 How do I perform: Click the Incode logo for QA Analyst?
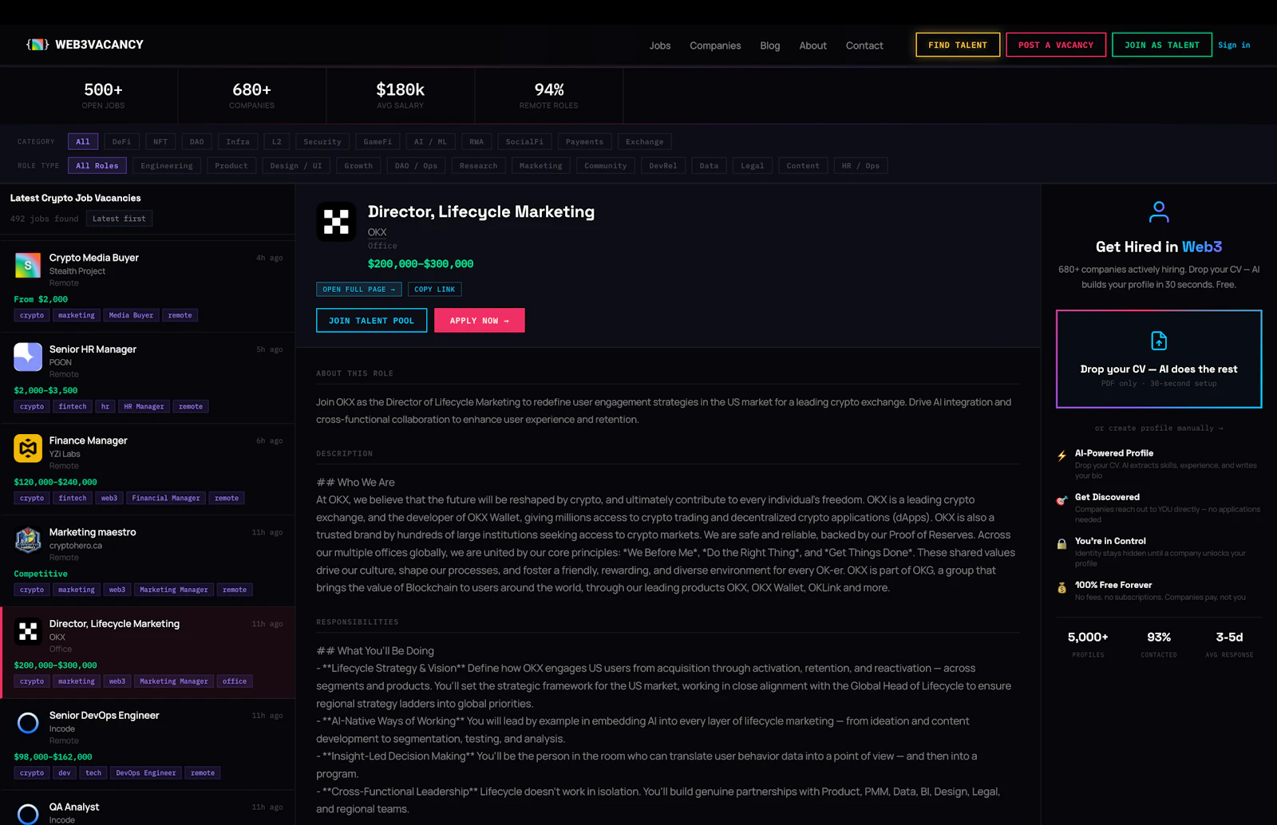pyautogui.click(x=28, y=813)
